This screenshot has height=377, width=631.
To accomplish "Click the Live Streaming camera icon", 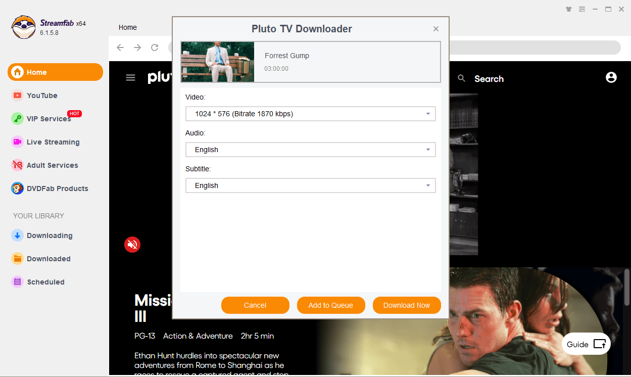I will (x=18, y=142).
